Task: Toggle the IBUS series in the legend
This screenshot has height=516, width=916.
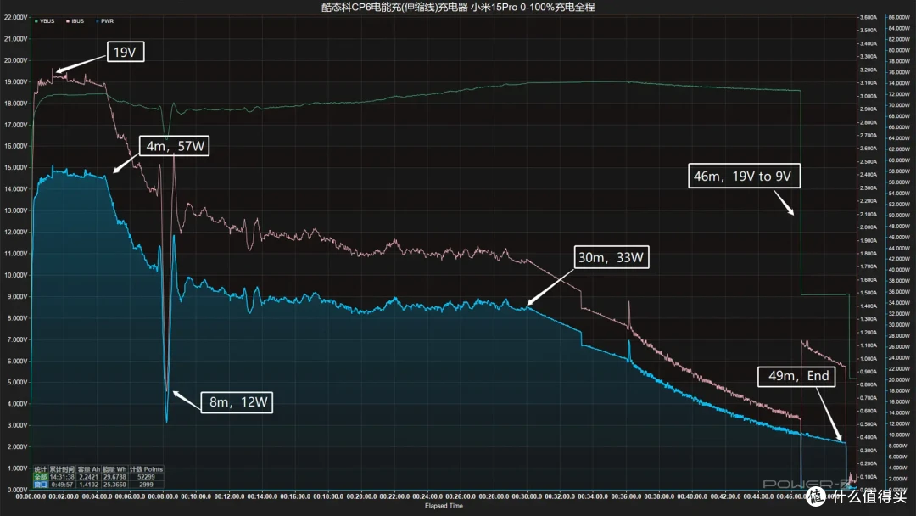Action: 75,21
